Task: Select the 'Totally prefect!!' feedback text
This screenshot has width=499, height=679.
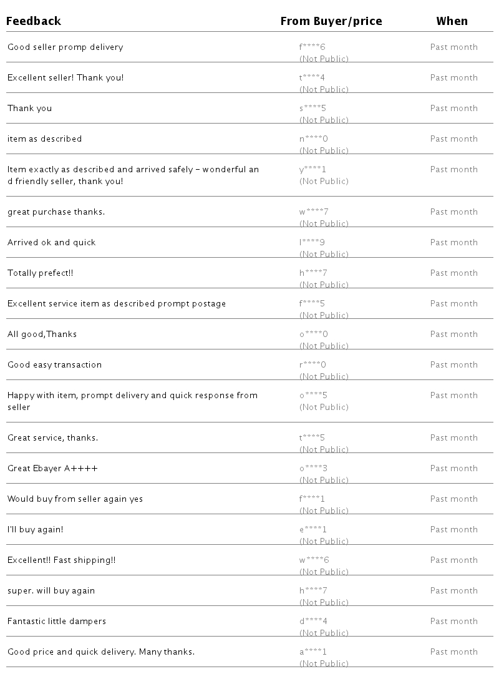Action: (41, 273)
